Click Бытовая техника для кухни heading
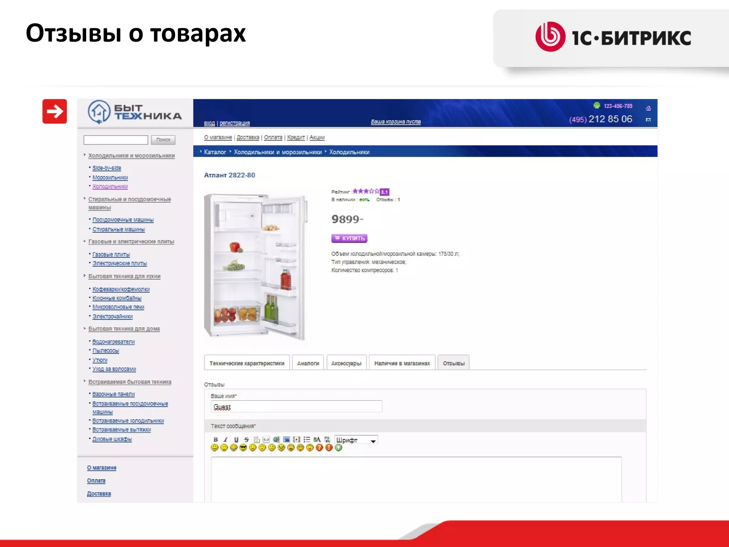The height and width of the screenshot is (547, 729). pos(124,276)
